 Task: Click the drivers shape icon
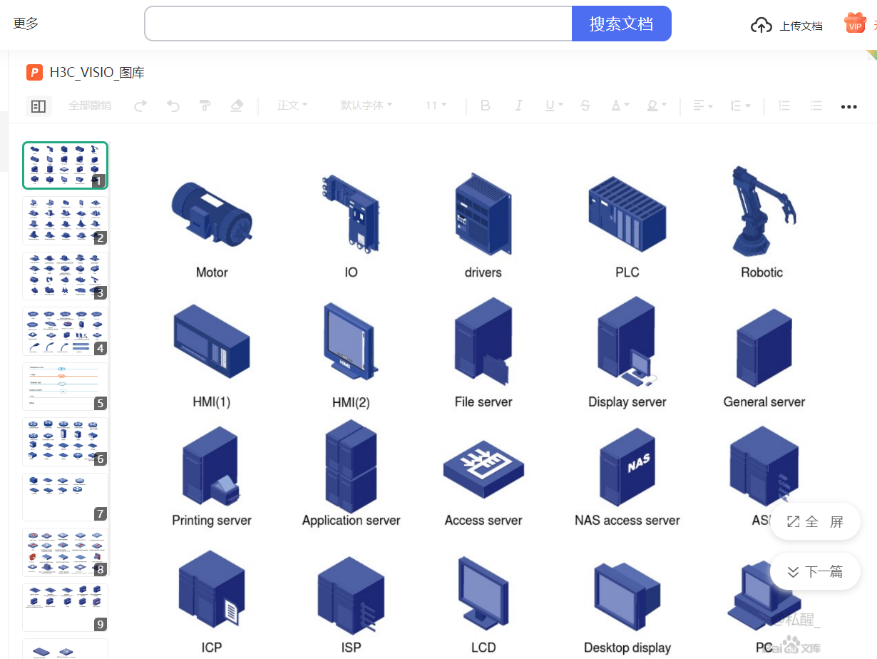[483, 213]
